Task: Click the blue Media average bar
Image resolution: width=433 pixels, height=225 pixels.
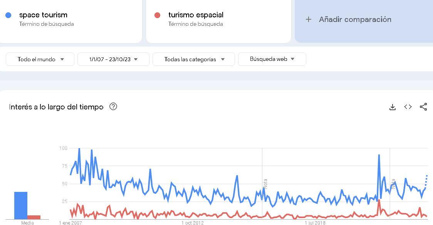Action: pos(21,205)
